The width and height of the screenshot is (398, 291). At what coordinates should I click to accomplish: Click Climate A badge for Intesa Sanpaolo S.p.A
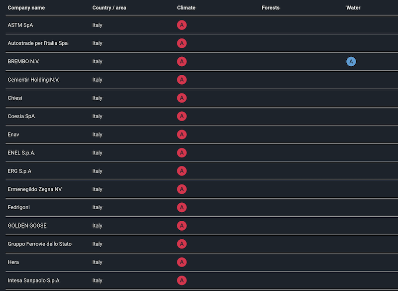tap(182, 281)
